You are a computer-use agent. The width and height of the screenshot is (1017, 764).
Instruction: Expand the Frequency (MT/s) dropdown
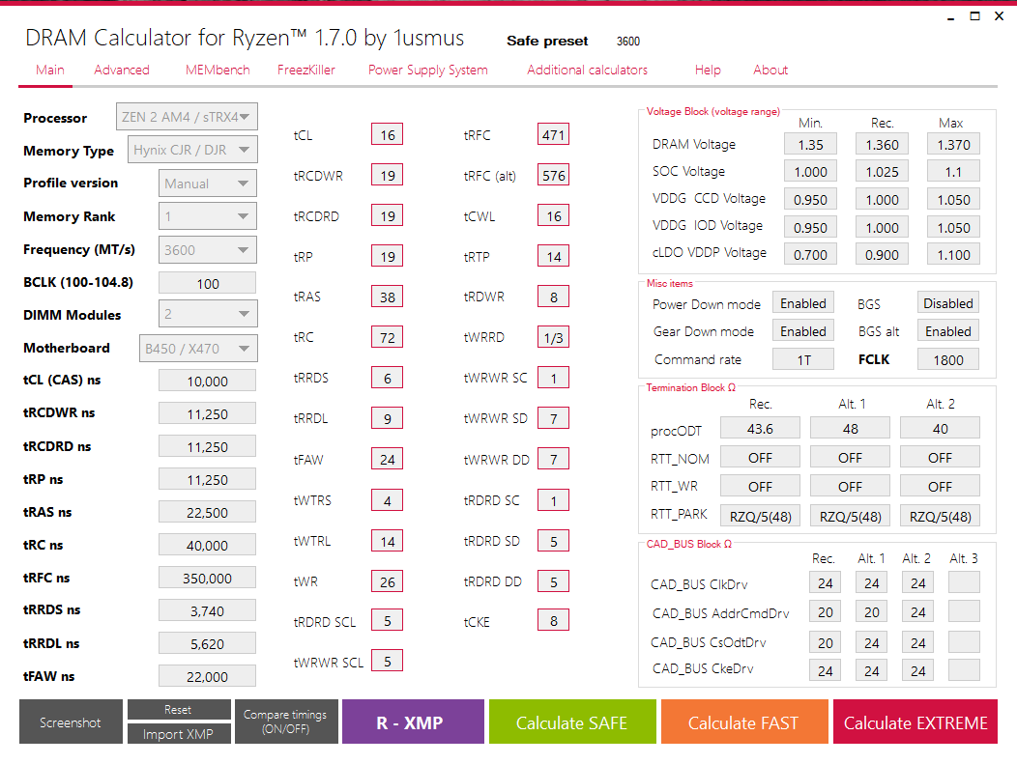tap(208, 250)
